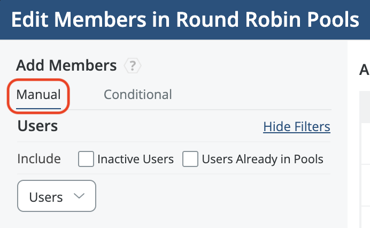Click the Include filter label
Image resolution: width=370 pixels, height=228 pixels.
[x=39, y=159]
